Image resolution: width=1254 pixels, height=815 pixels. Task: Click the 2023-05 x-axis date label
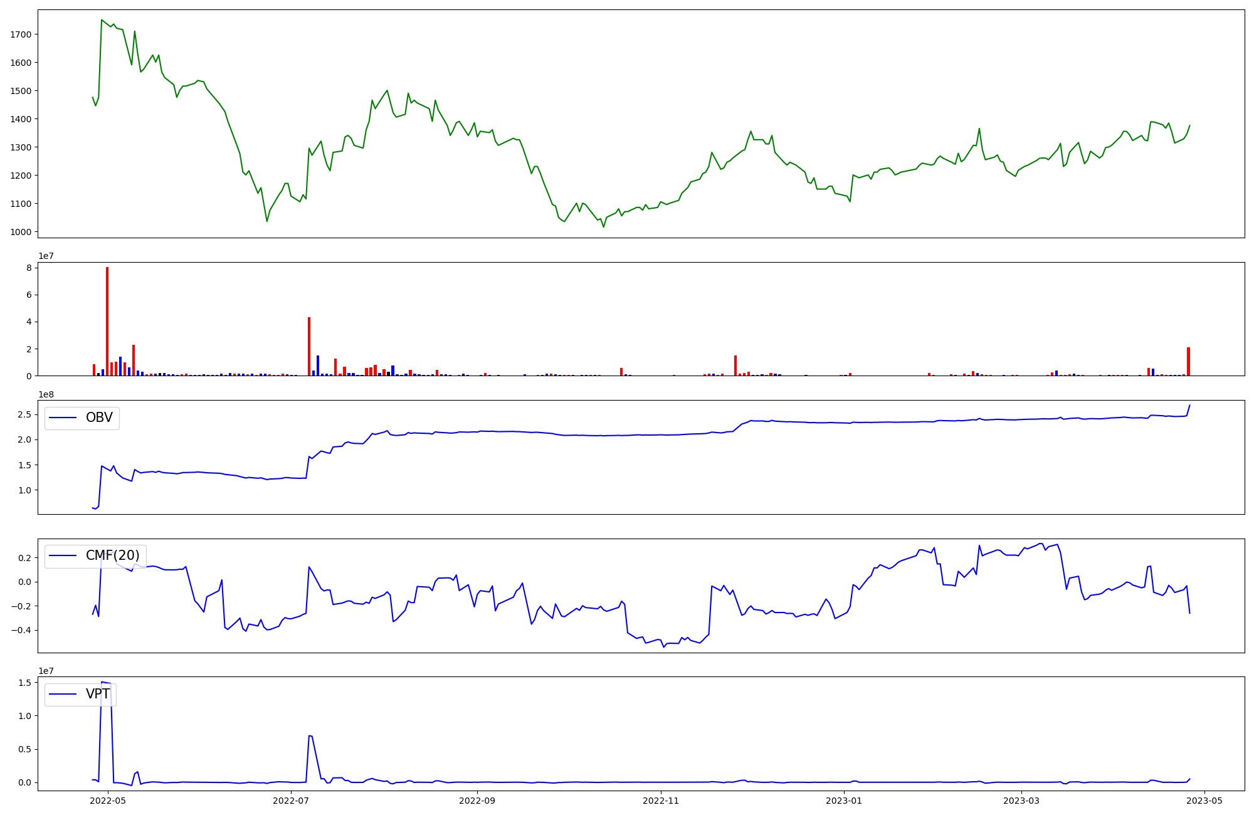1205,801
